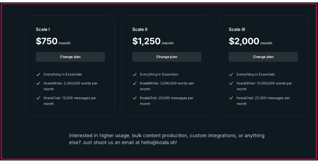Click Change plan button under Scale II
Viewport: 318px width, 163px height.
point(167,57)
